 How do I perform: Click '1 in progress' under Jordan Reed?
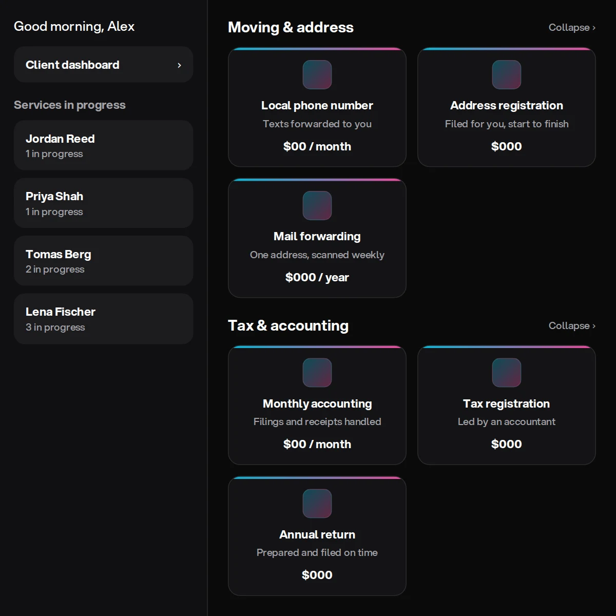pos(54,153)
